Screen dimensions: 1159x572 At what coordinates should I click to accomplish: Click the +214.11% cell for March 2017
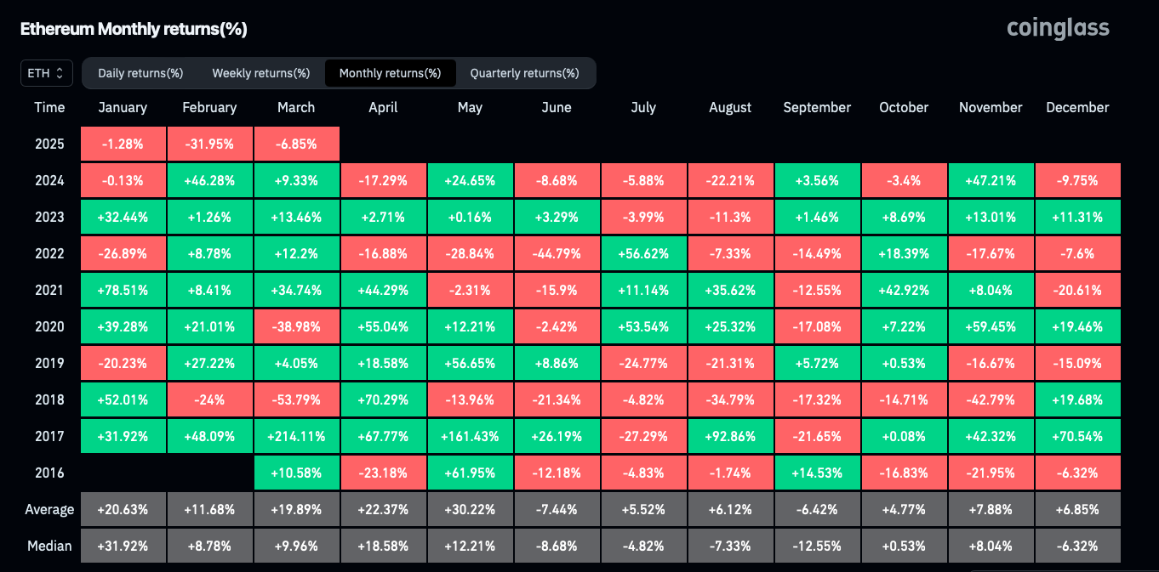pos(296,437)
